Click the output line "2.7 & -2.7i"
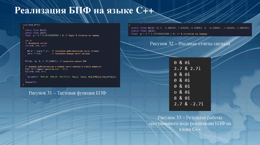The height and width of the screenshot is (145, 260). (x=189, y=104)
